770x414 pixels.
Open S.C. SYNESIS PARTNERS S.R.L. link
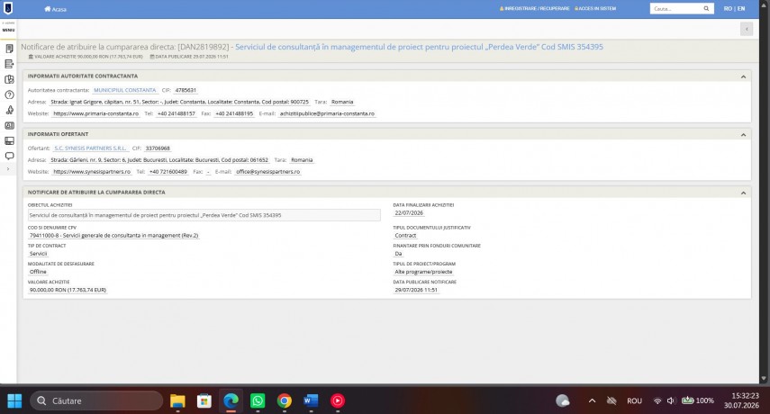click(x=90, y=148)
